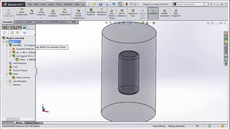Switch to the Sketch tab
Viewport: 230px width, 129px height.
[29, 22]
